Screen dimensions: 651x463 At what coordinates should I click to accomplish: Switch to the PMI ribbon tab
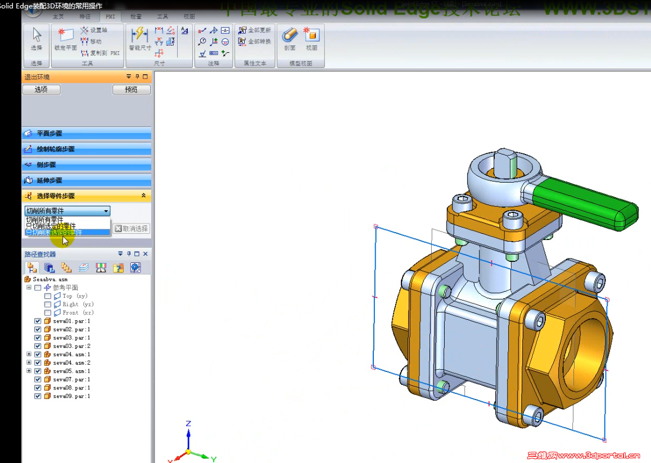(x=110, y=17)
